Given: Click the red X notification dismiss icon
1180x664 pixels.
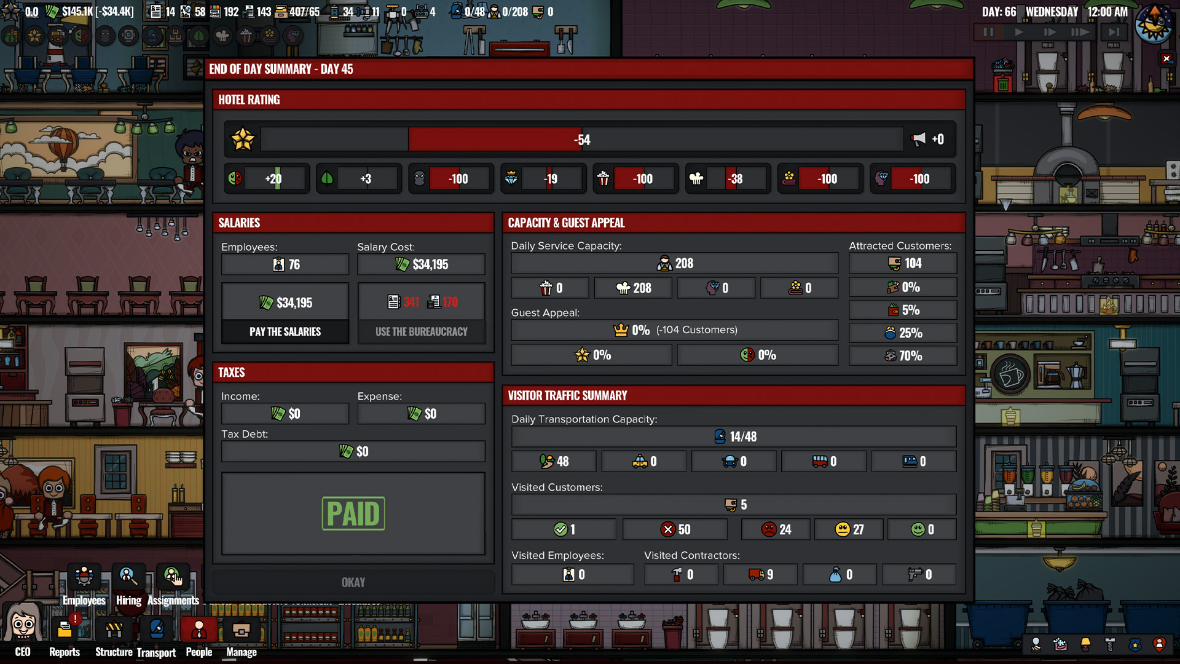Looking at the screenshot, I should (x=1166, y=58).
